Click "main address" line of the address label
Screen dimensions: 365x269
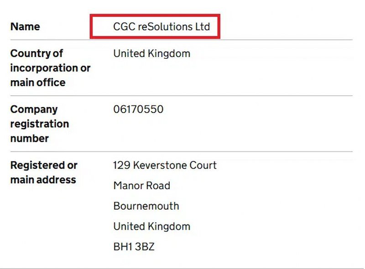point(43,180)
